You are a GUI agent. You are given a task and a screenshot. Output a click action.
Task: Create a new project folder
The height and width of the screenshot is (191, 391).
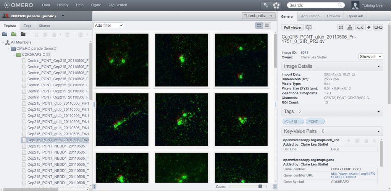pyautogui.click(x=5, y=34)
